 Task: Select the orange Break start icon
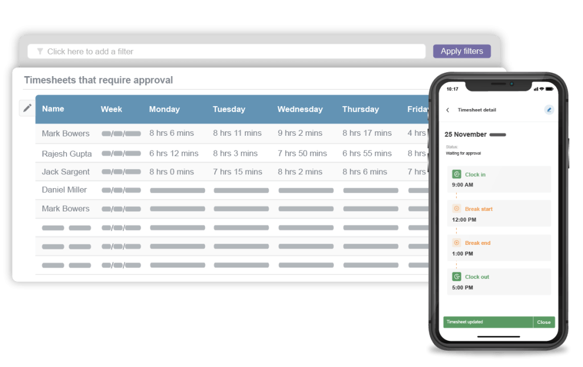click(457, 208)
